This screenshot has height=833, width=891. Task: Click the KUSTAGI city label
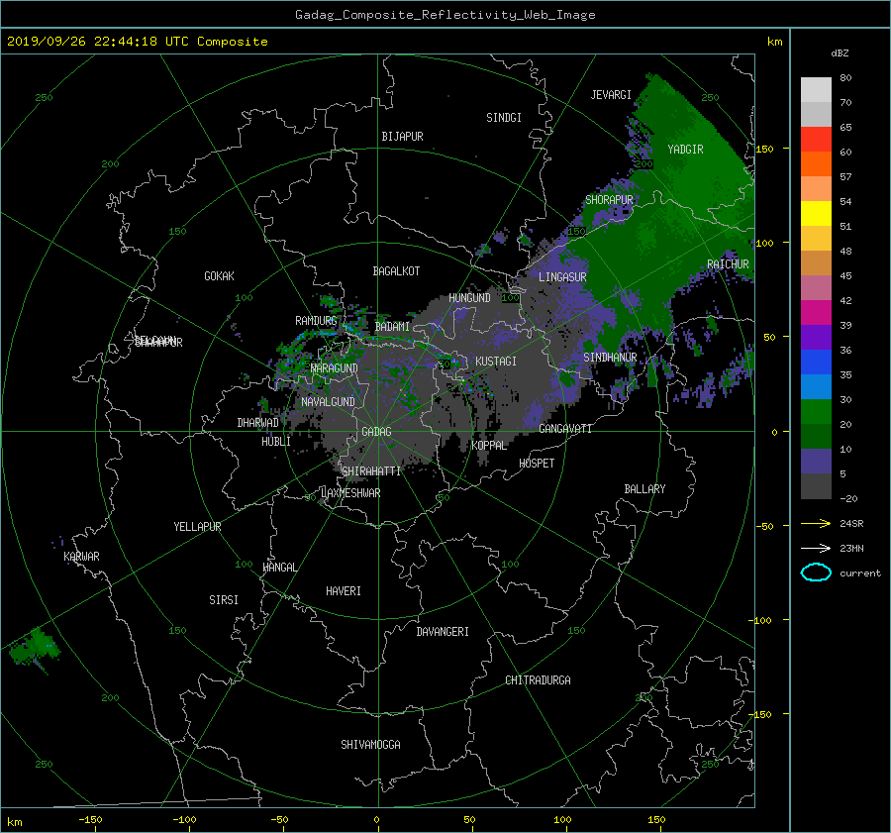pos(496,362)
